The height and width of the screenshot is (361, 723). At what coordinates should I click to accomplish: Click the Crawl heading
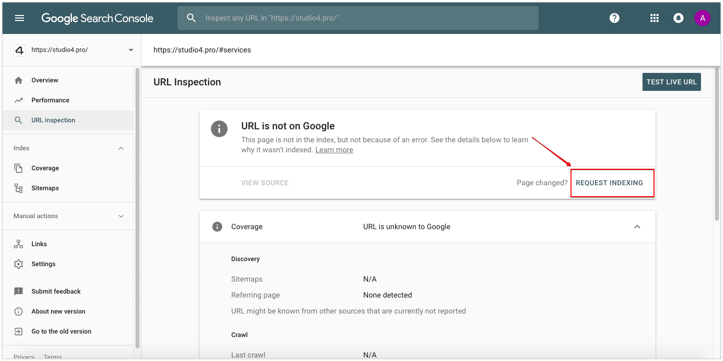(x=239, y=335)
